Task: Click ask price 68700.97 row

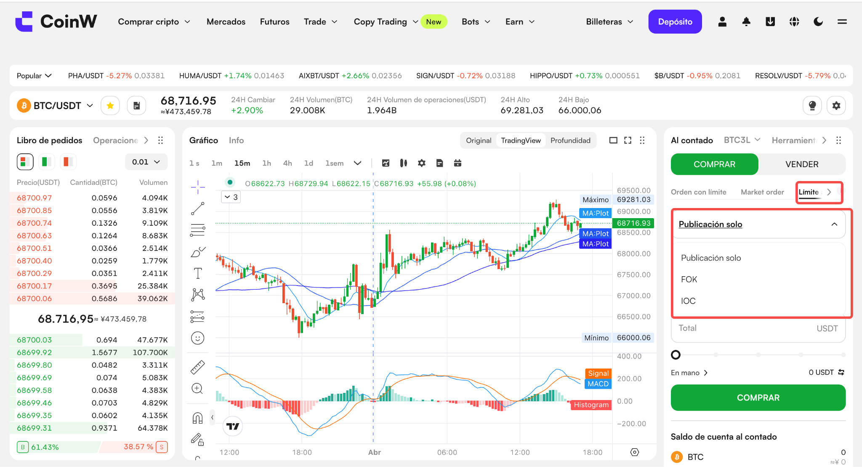Action: 92,198
